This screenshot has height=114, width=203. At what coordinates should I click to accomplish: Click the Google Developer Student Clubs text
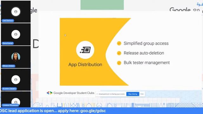(x=74, y=93)
